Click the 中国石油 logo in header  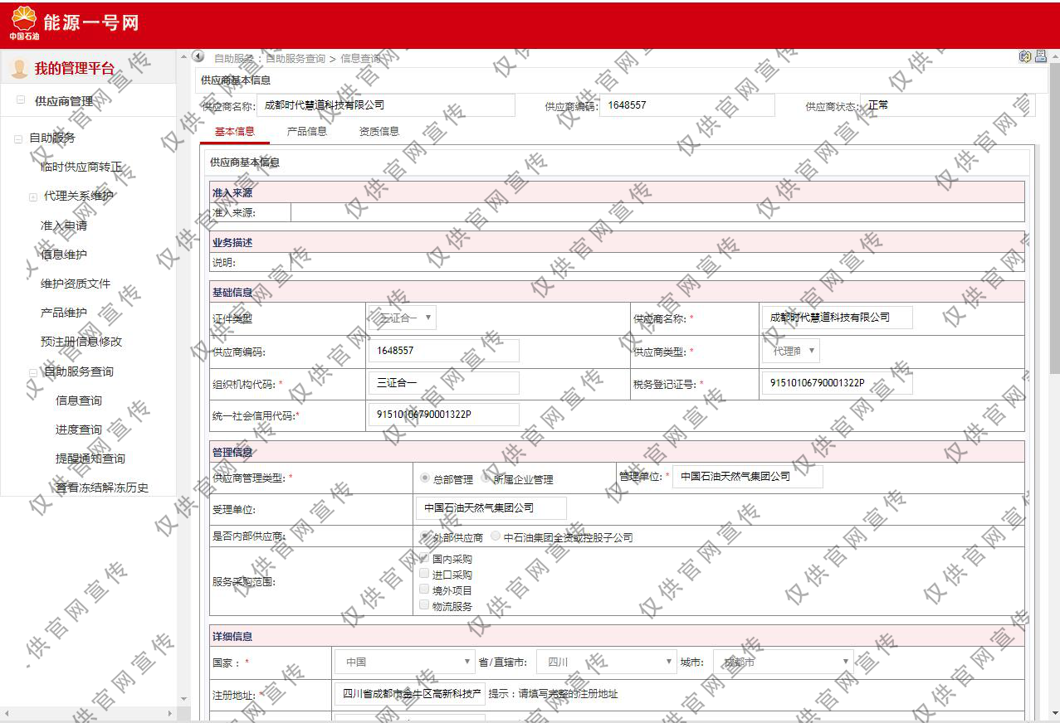24,22
